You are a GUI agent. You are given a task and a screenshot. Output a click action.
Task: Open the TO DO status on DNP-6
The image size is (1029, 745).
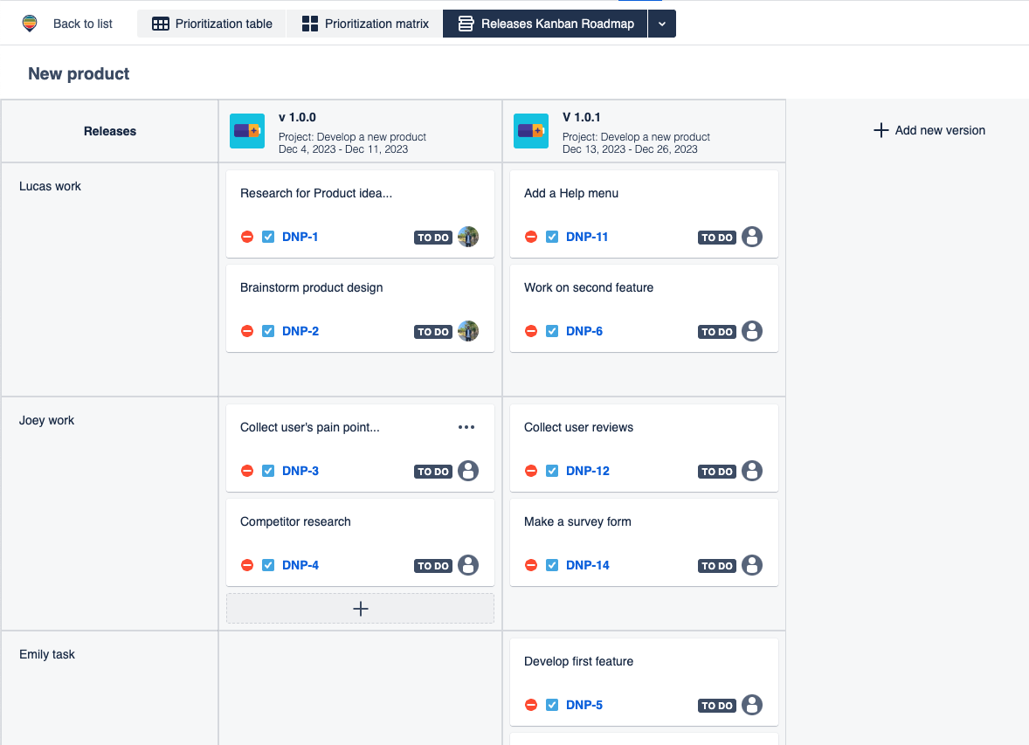pos(716,332)
